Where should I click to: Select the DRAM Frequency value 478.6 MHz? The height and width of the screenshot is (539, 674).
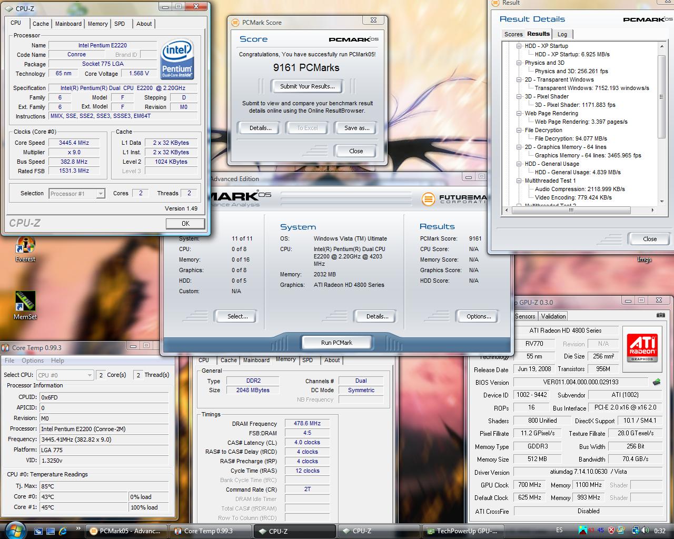308,424
